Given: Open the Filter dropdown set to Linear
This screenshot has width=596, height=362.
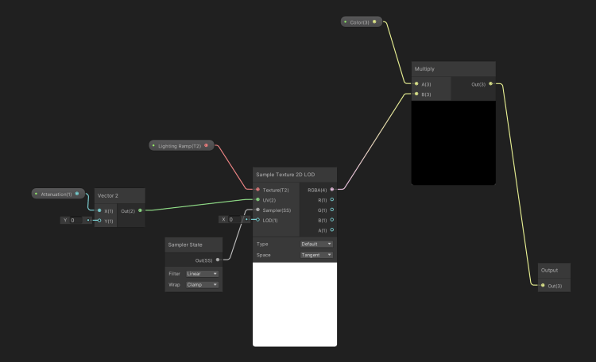Looking at the screenshot, I should pos(202,274).
